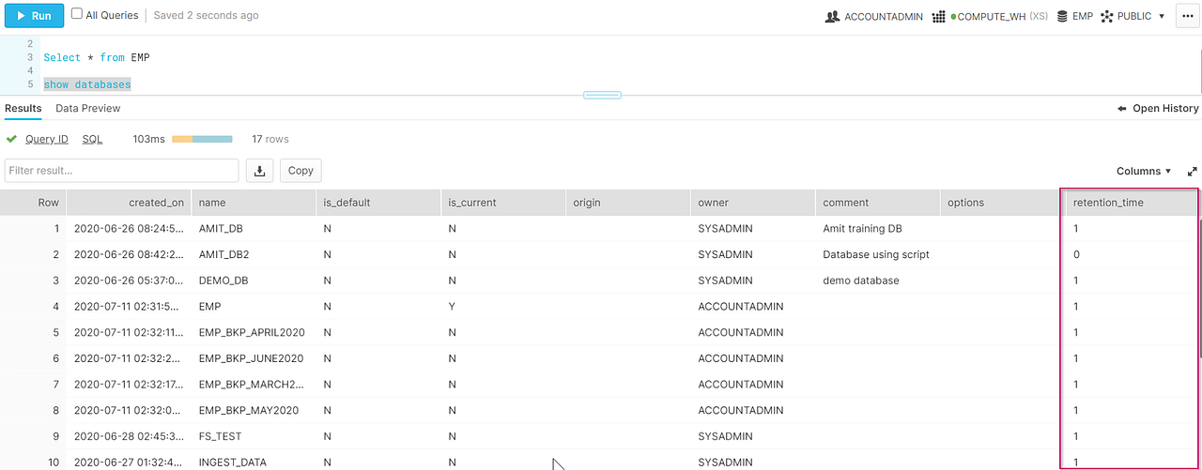Viewport: 1202px width, 470px height.
Task: Sort by the is_current column header
Action: coord(503,202)
